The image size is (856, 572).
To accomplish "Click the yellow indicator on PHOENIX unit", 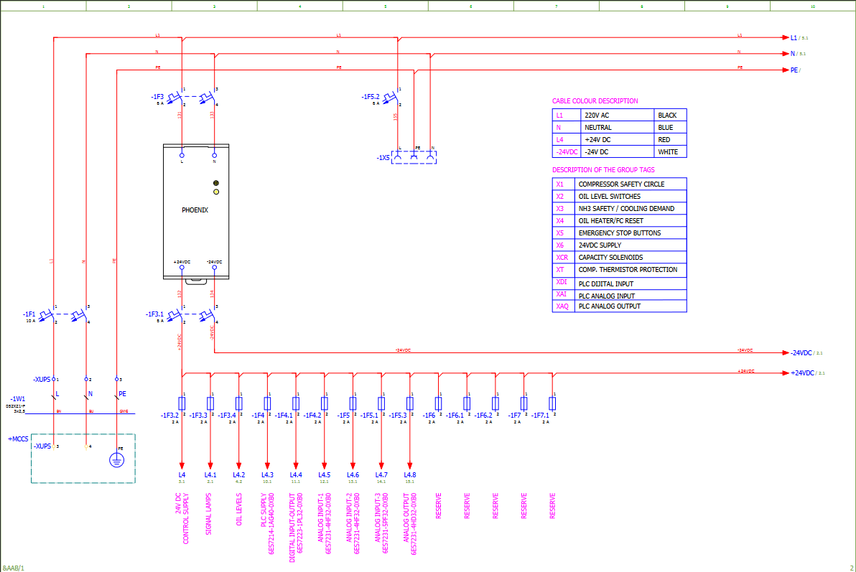I will tap(216, 192).
